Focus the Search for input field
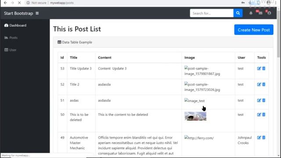281x158 pixels. (x=212, y=13)
